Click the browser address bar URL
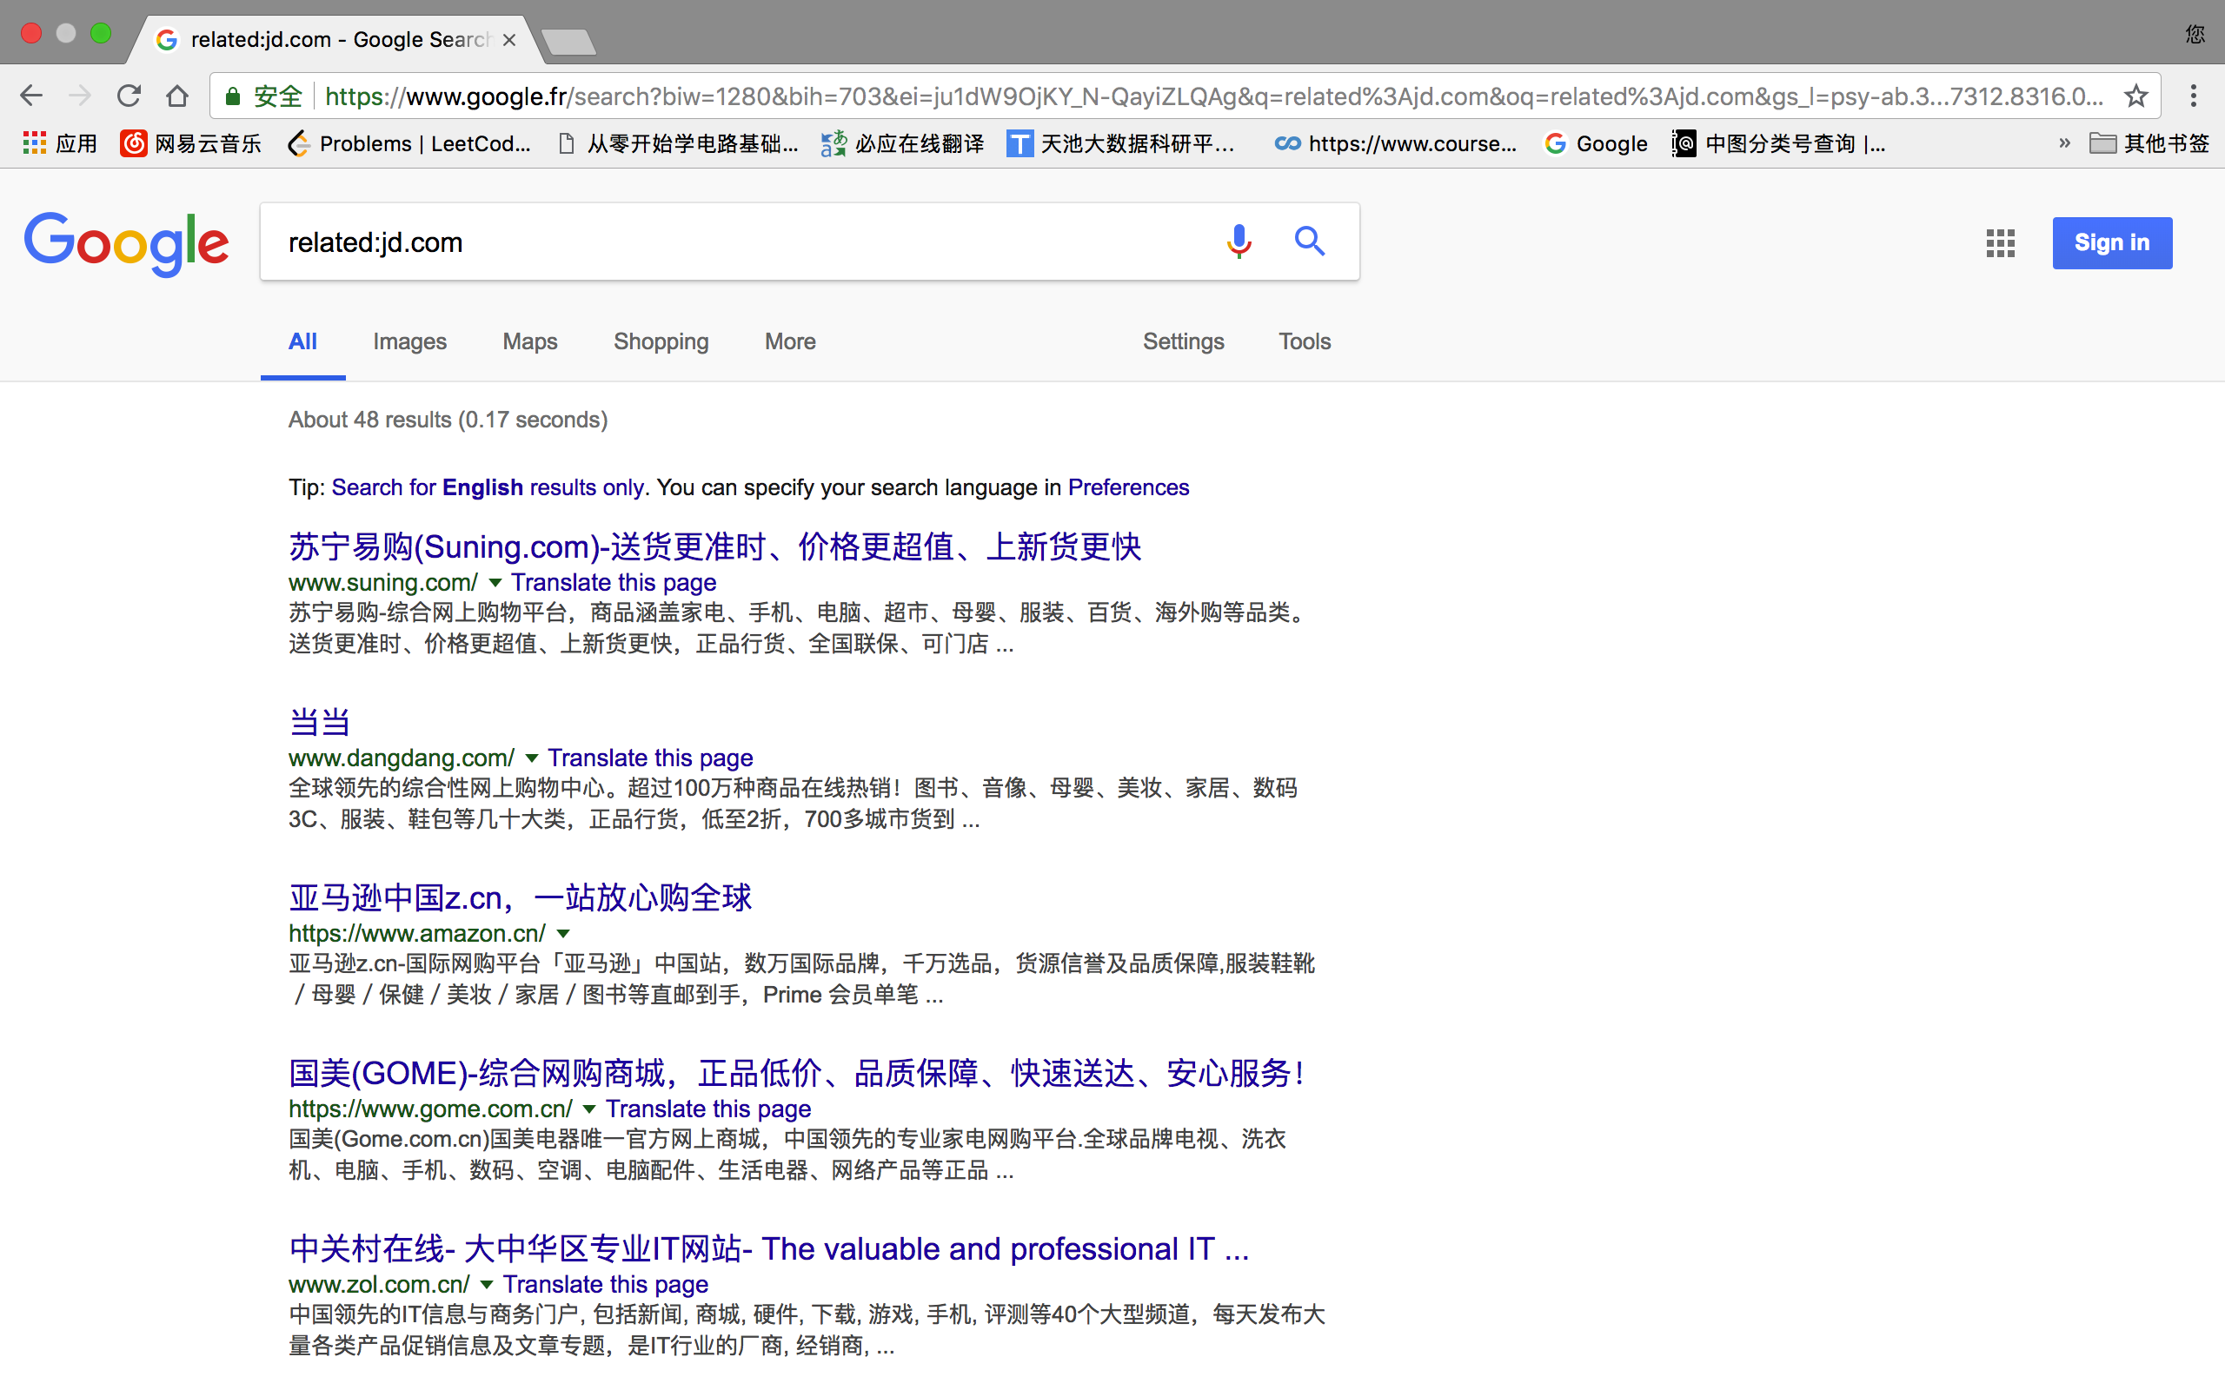 pos(1213,96)
